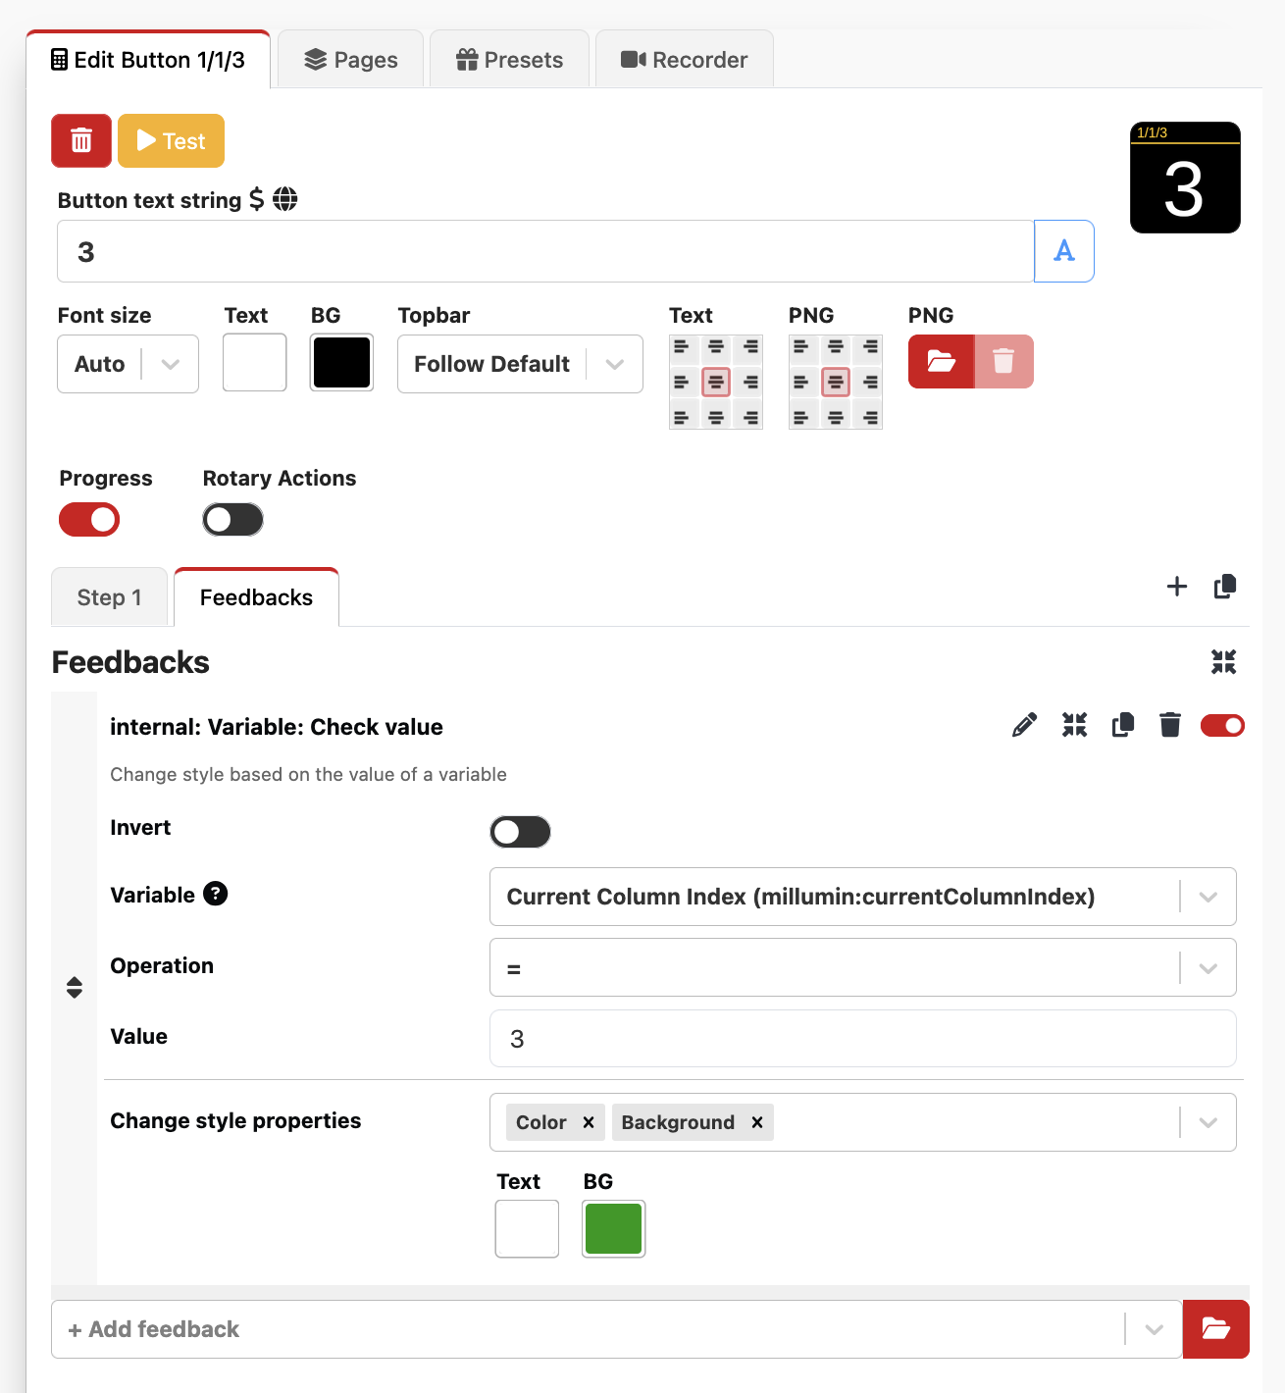Enable the Rotary Actions toggle
The width and height of the screenshot is (1285, 1393).
[232, 520]
